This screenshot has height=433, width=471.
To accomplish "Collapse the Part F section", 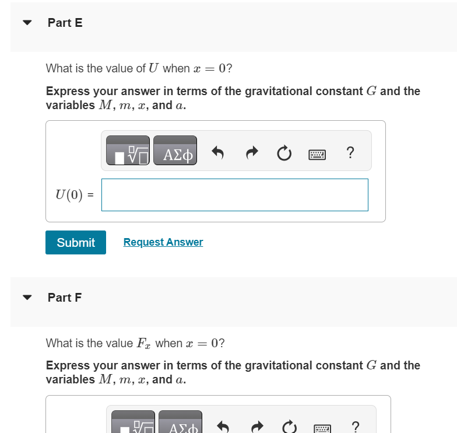I will click(27, 297).
